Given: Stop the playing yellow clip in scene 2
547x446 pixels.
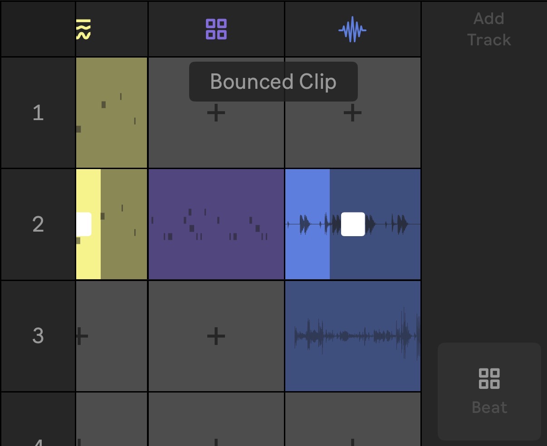Looking at the screenshot, I should 83,224.
